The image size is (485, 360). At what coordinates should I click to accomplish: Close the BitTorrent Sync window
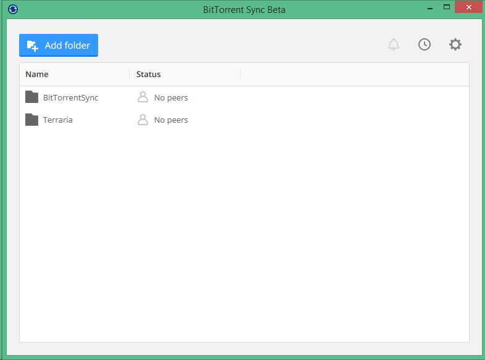[x=470, y=7]
